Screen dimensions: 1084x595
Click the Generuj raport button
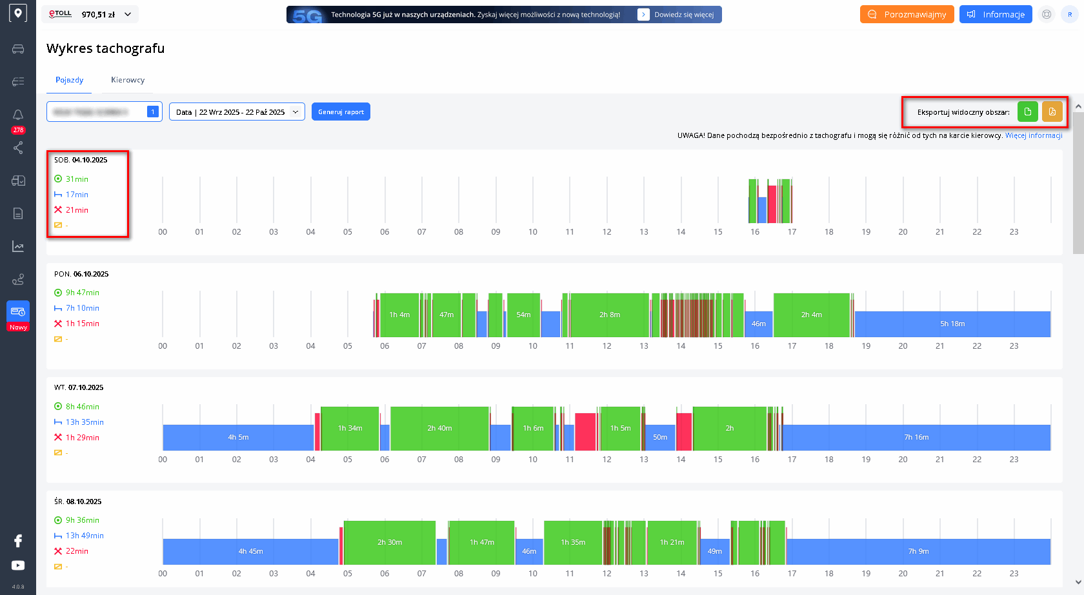tap(341, 112)
